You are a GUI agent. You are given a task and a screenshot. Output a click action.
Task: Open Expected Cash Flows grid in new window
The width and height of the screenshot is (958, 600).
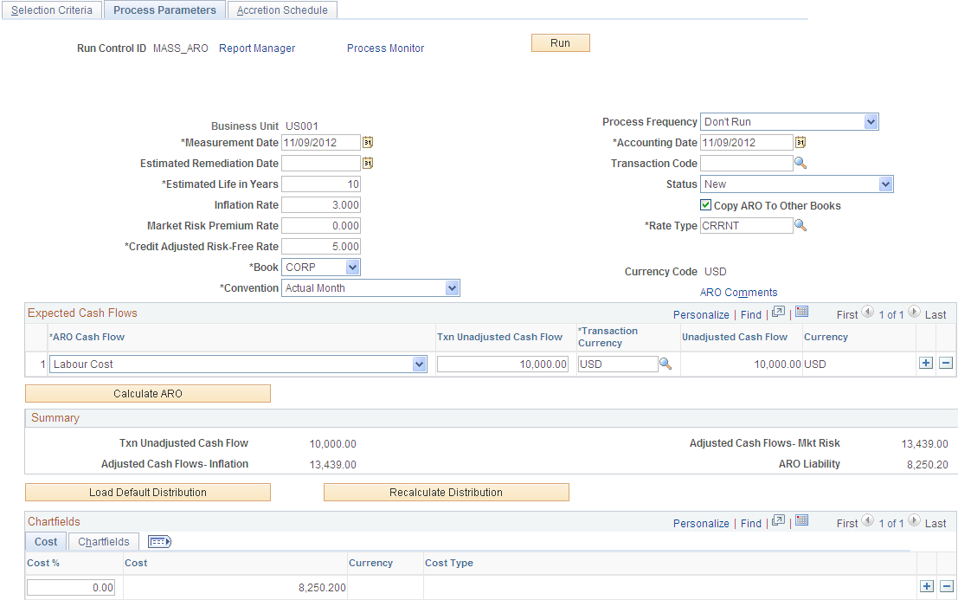(x=778, y=313)
